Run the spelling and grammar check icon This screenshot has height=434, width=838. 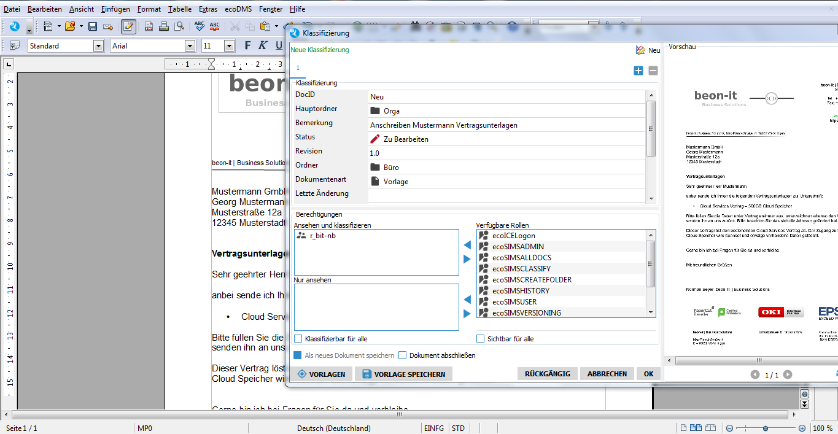[199, 26]
